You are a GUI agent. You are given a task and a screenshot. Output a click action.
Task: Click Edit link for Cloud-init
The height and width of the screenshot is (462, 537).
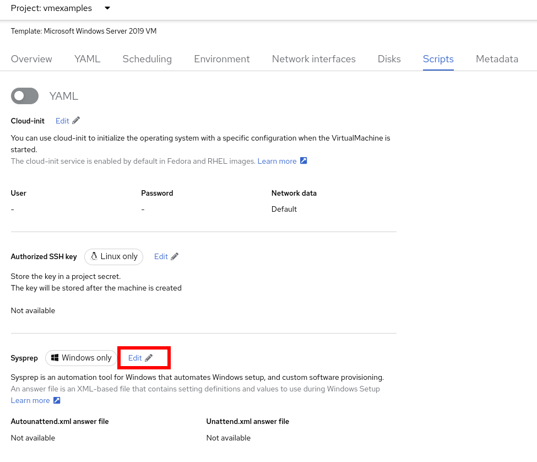(x=62, y=121)
